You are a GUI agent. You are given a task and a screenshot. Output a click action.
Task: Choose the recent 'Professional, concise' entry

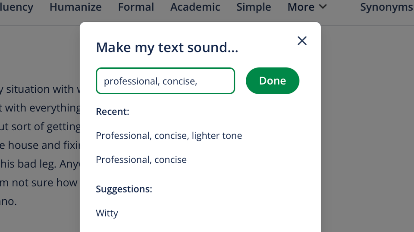click(141, 160)
